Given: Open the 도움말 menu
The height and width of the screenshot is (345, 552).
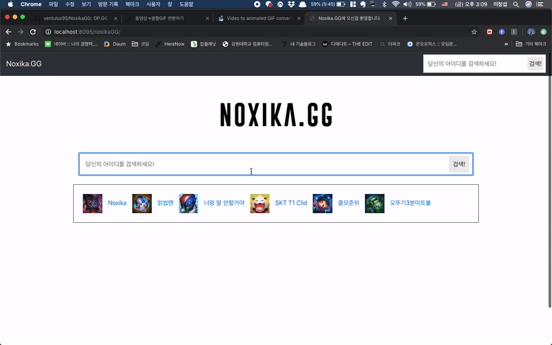Looking at the screenshot, I should click(186, 4).
